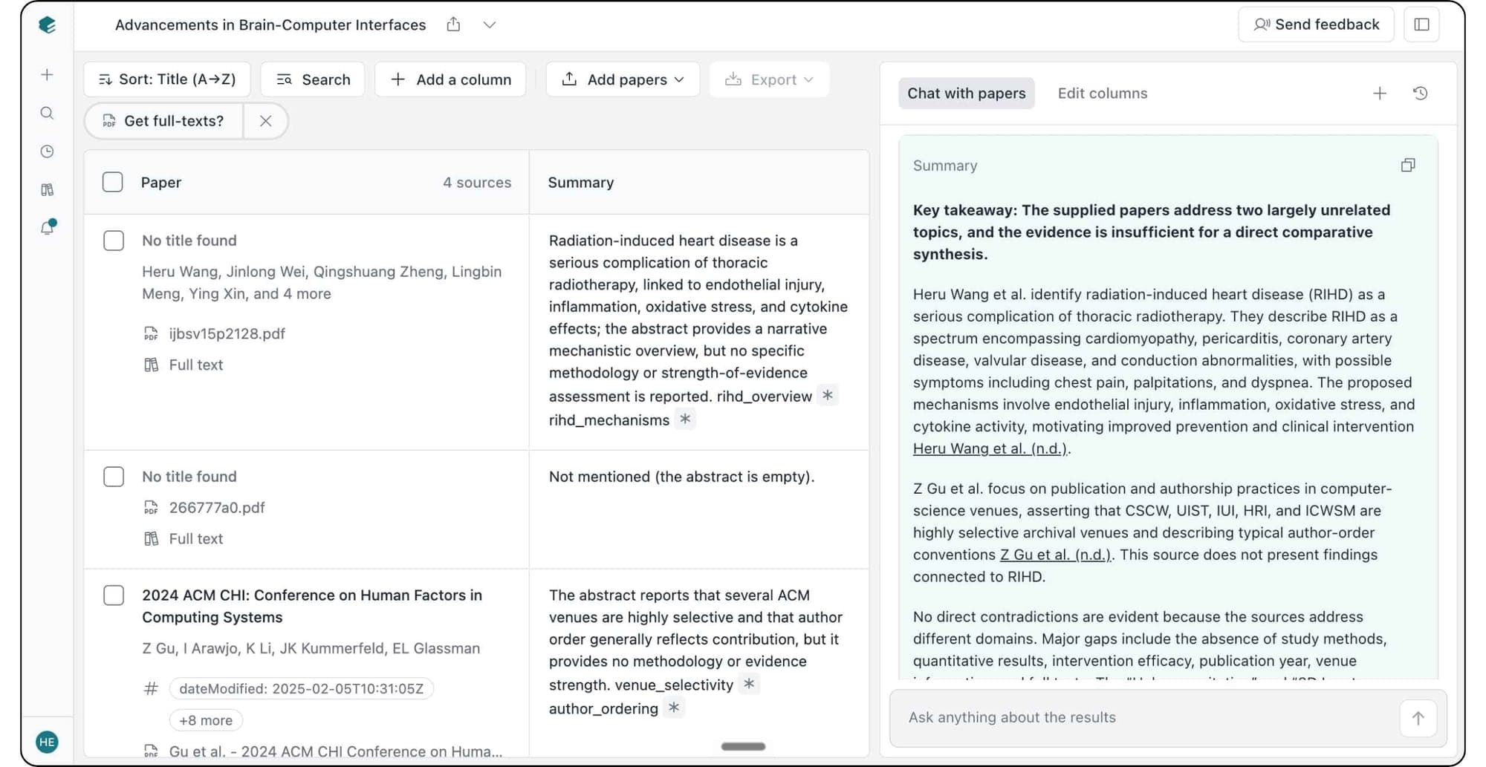This screenshot has height=767, width=1486.
Task: Copy the Summary with the copy icon
Action: click(1408, 165)
